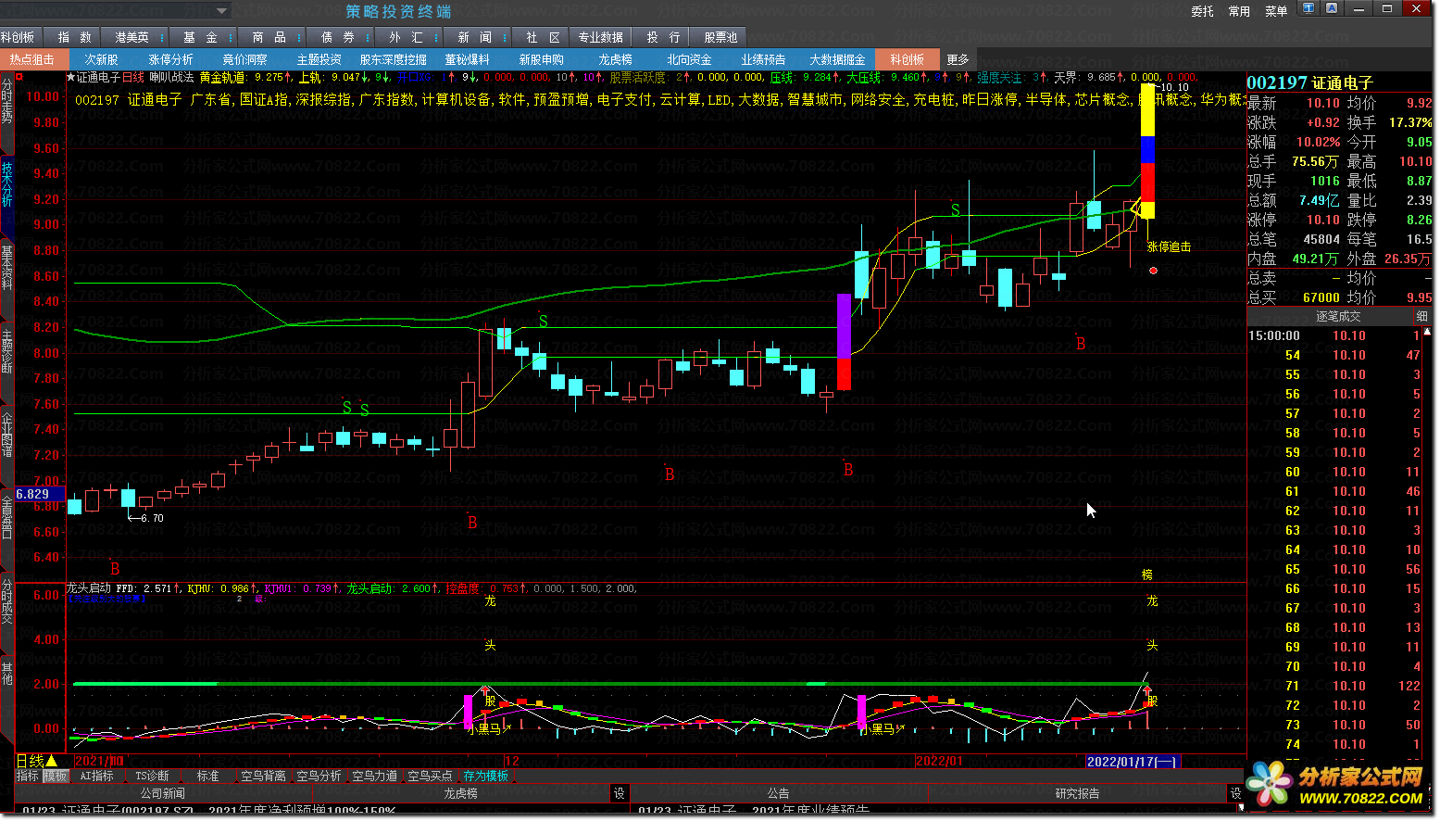Click the yellow triangle next to 日线

click(52, 762)
